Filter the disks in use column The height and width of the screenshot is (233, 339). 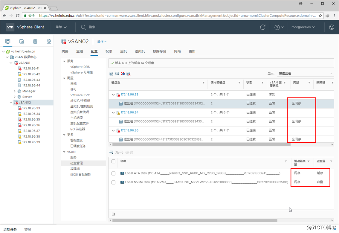(239, 83)
